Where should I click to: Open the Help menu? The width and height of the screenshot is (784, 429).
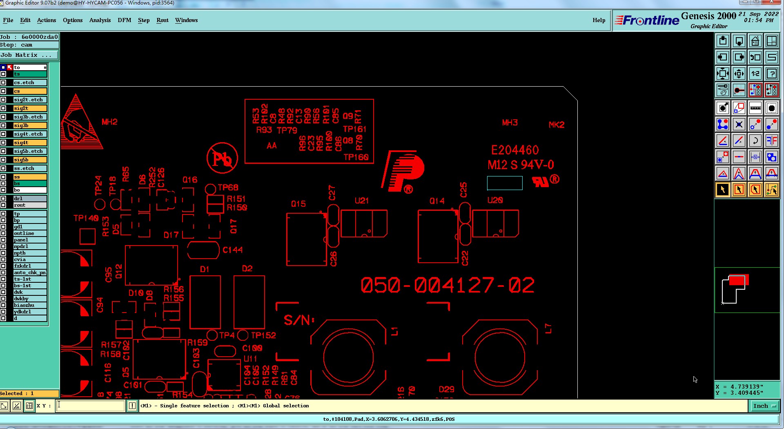click(599, 20)
